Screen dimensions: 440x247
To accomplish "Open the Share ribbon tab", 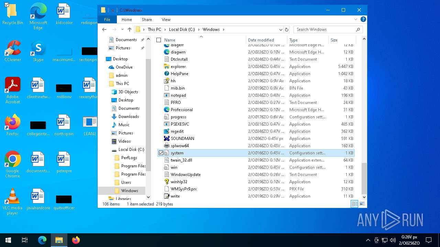I will click(x=147, y=20).
